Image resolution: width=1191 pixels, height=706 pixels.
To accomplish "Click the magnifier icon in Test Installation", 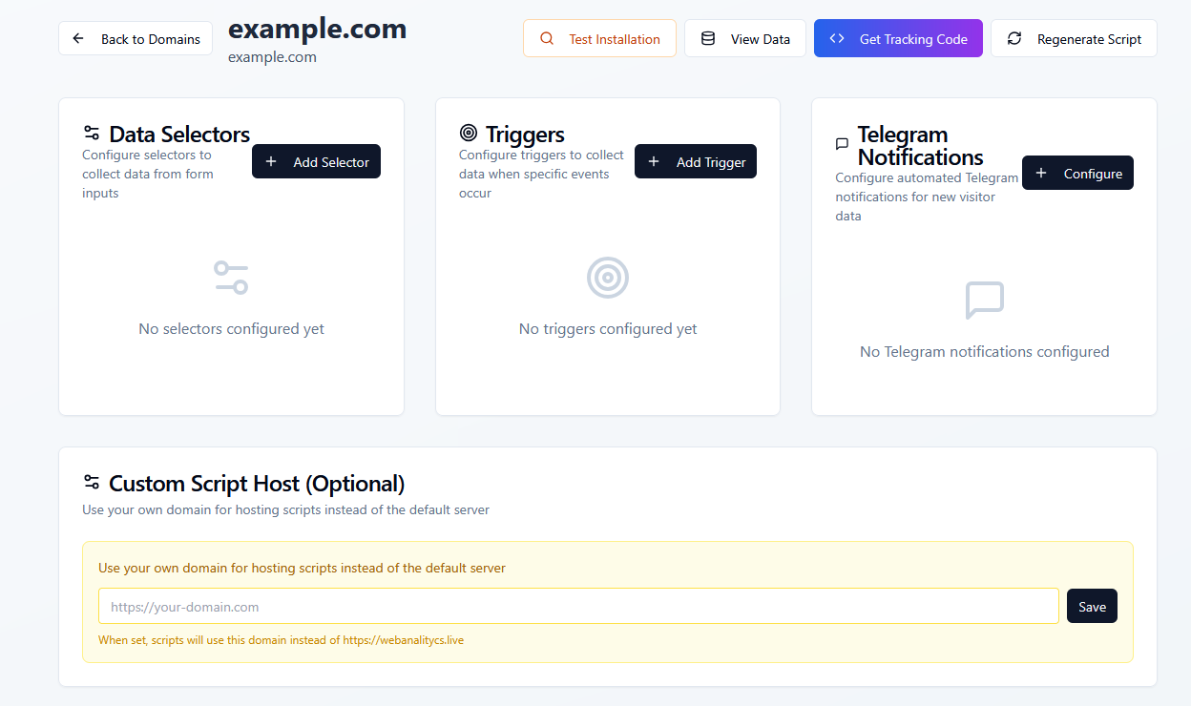I will coord(547,39).
